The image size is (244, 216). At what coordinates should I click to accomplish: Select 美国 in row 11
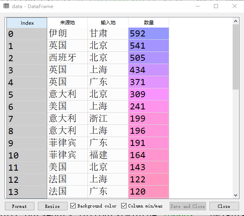[68, 167]
